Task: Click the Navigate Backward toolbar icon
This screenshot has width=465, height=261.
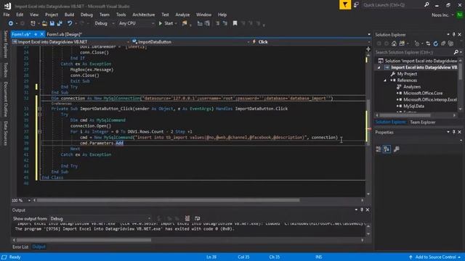Action: click(11, 23)
